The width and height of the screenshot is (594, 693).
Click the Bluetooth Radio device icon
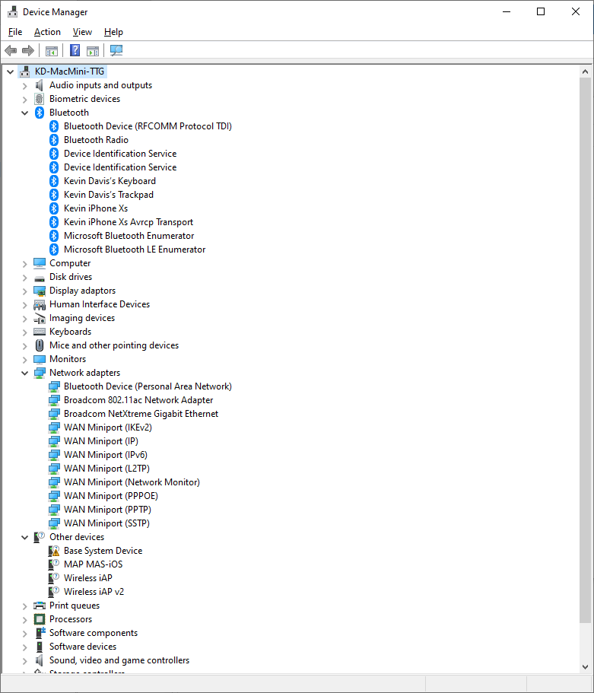[54, 140]
